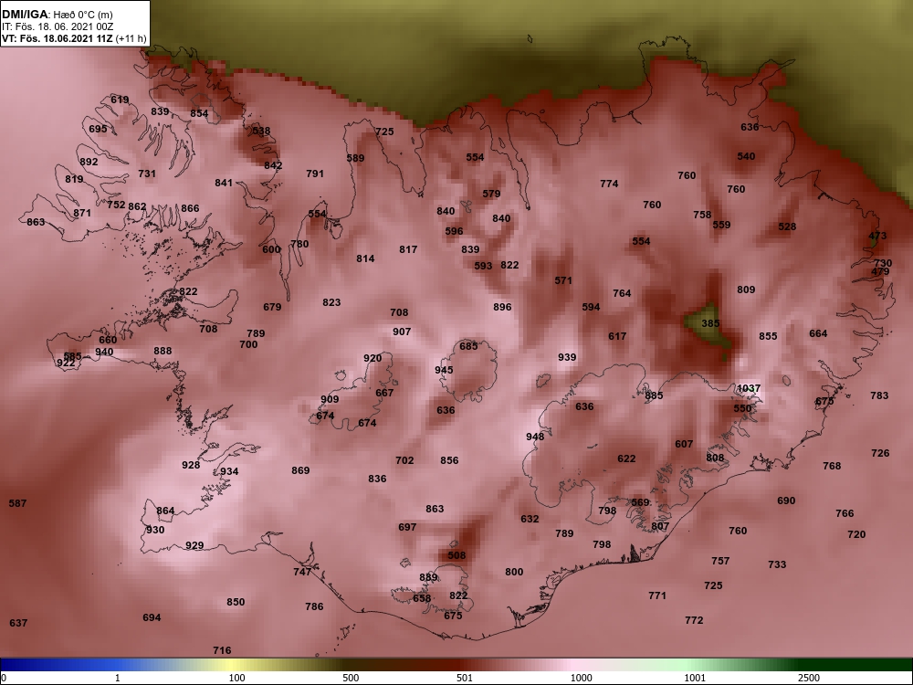Screen dimensions: 913x685
Task: Click the 385 value in the green patch
Action: (x=710, y=322)
